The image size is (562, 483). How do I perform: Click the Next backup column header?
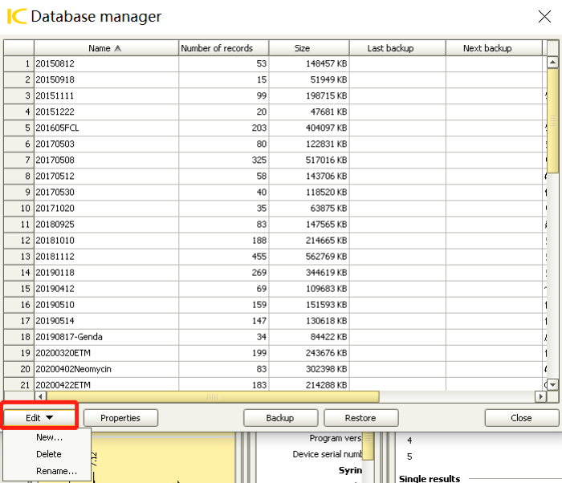[494, 48]
